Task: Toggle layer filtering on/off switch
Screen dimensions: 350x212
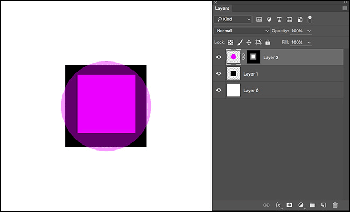Action: [x=310, y=19]
